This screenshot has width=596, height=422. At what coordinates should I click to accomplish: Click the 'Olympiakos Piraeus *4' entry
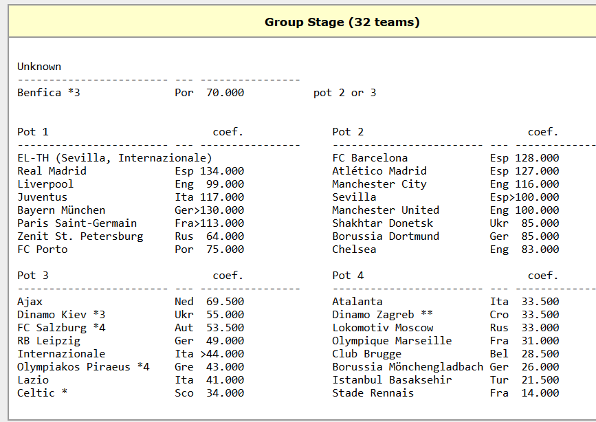point(83,367)
